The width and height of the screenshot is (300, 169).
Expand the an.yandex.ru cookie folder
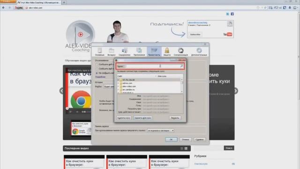pyautogui.click(x=118, y=90)
